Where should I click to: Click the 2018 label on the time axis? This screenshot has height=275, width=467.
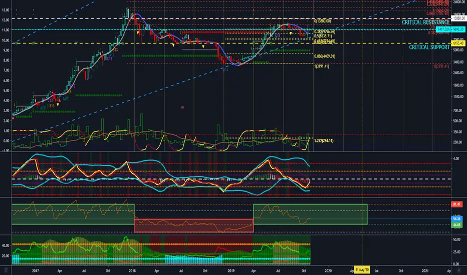[x=132, y=271]
